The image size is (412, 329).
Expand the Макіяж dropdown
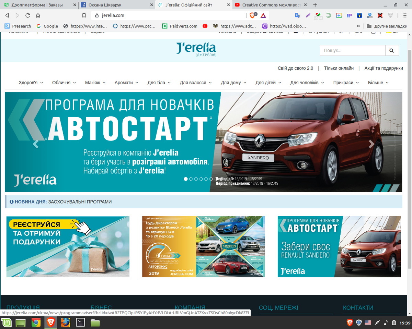(x=95, y=83)
